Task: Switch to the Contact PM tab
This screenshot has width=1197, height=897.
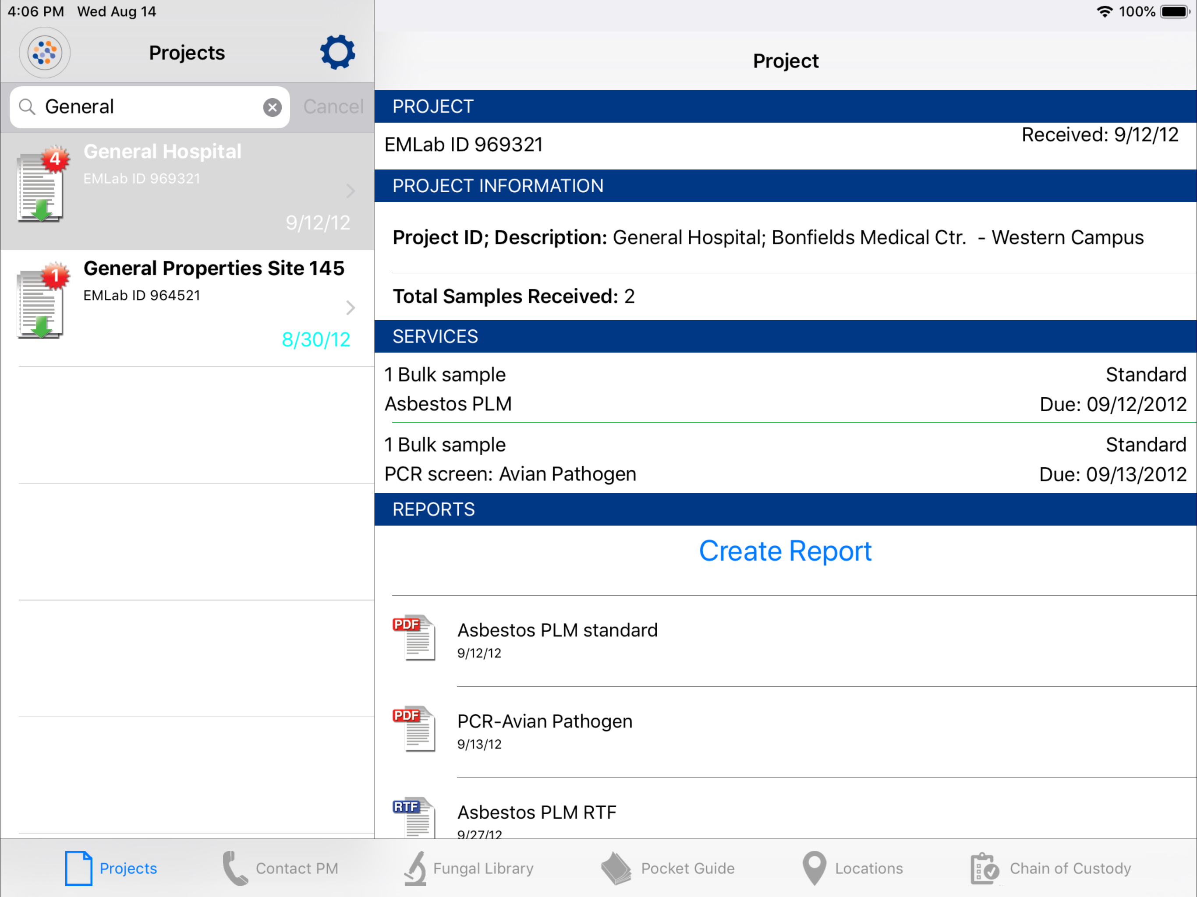Action: [x=280, y=868]
